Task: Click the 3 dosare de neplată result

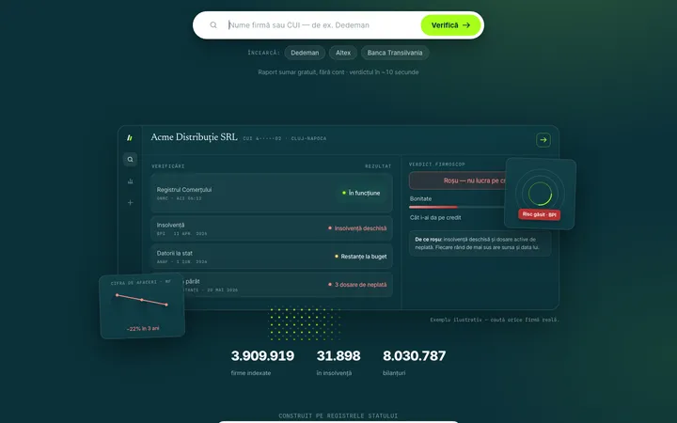Action: (x=357, y=285)
